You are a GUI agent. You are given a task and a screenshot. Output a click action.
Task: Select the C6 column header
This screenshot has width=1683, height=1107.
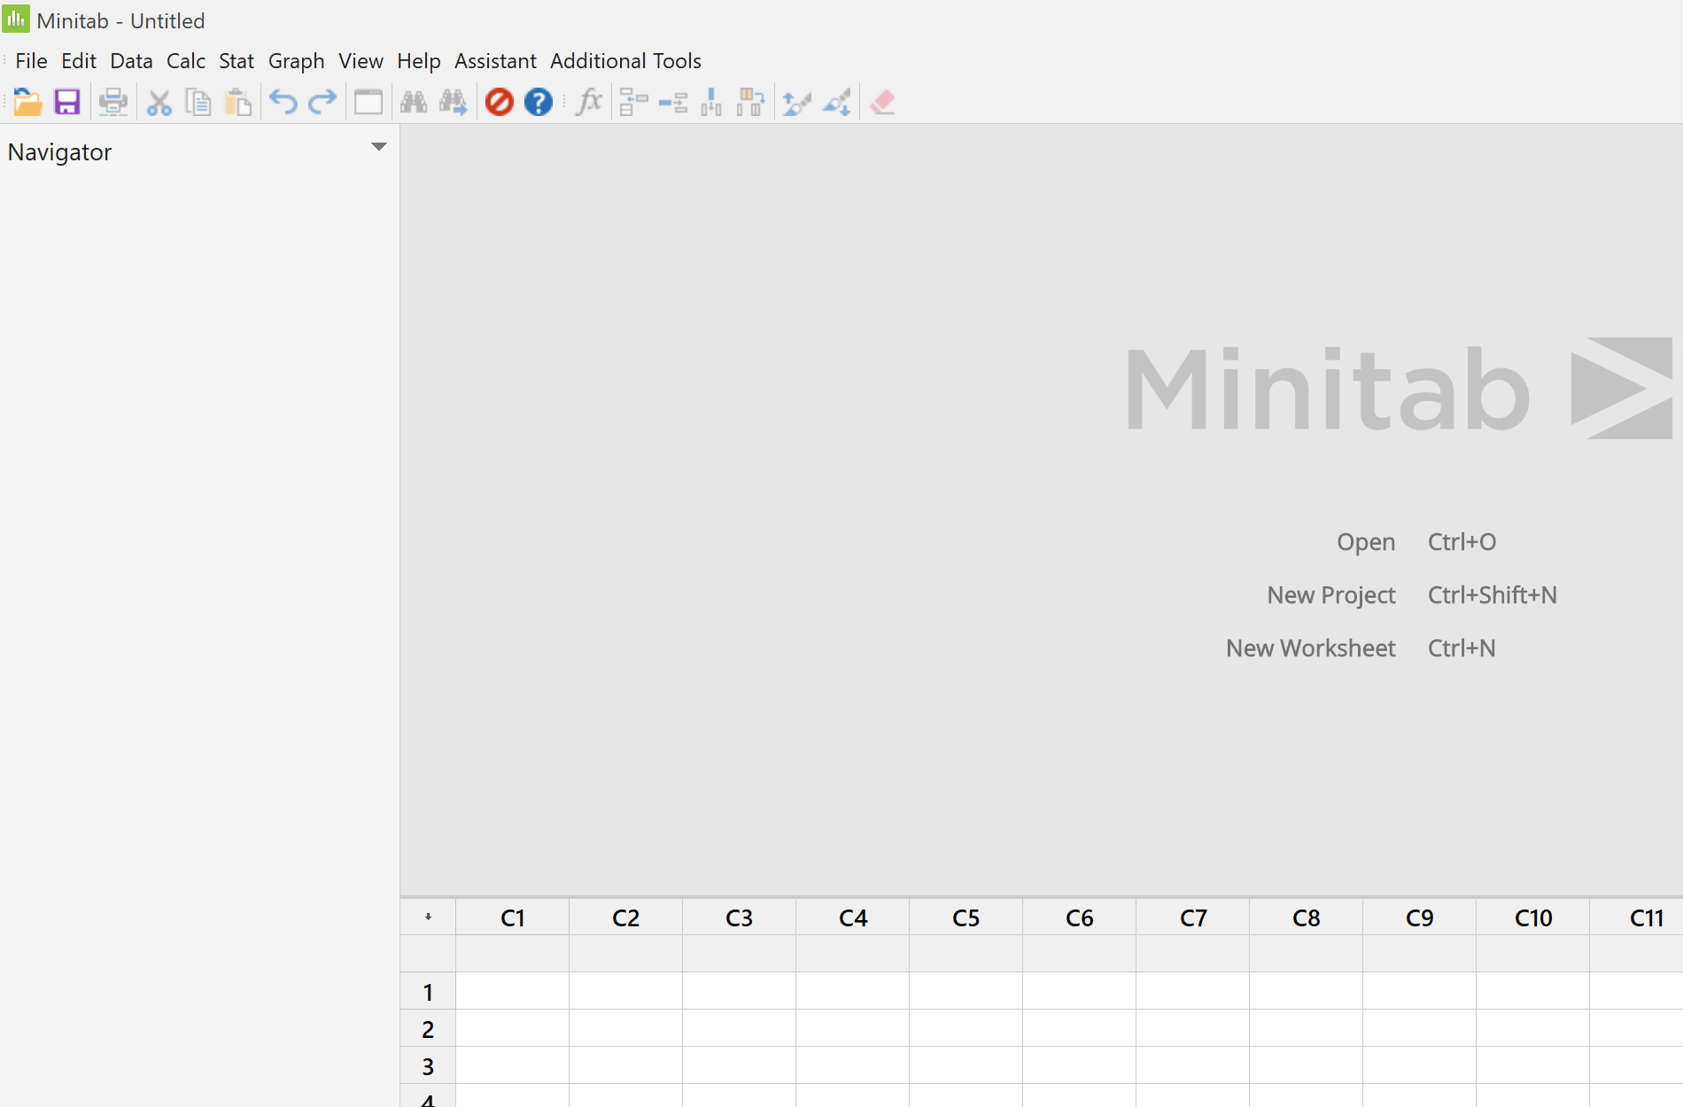tap(1080, 917)
